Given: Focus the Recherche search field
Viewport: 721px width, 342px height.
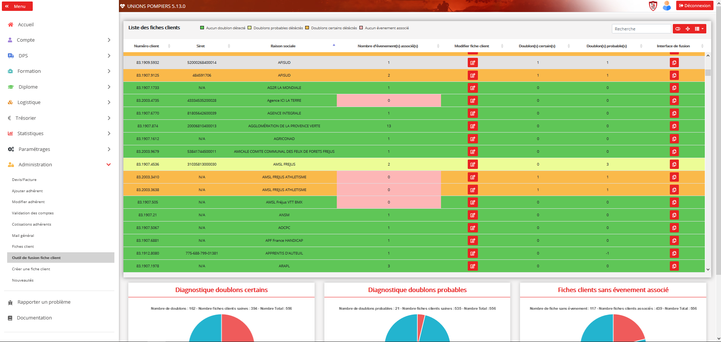Looking at the screenshot, I should [x=641, y=29].
